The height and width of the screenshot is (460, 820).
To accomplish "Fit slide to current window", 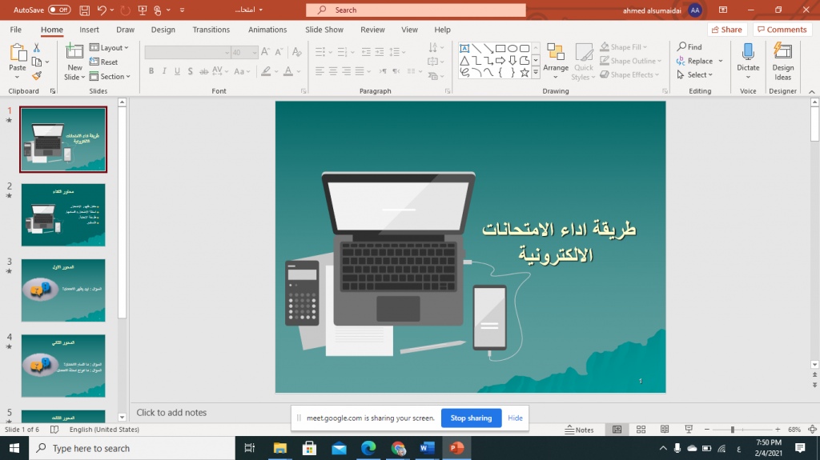I will [810, 430].
